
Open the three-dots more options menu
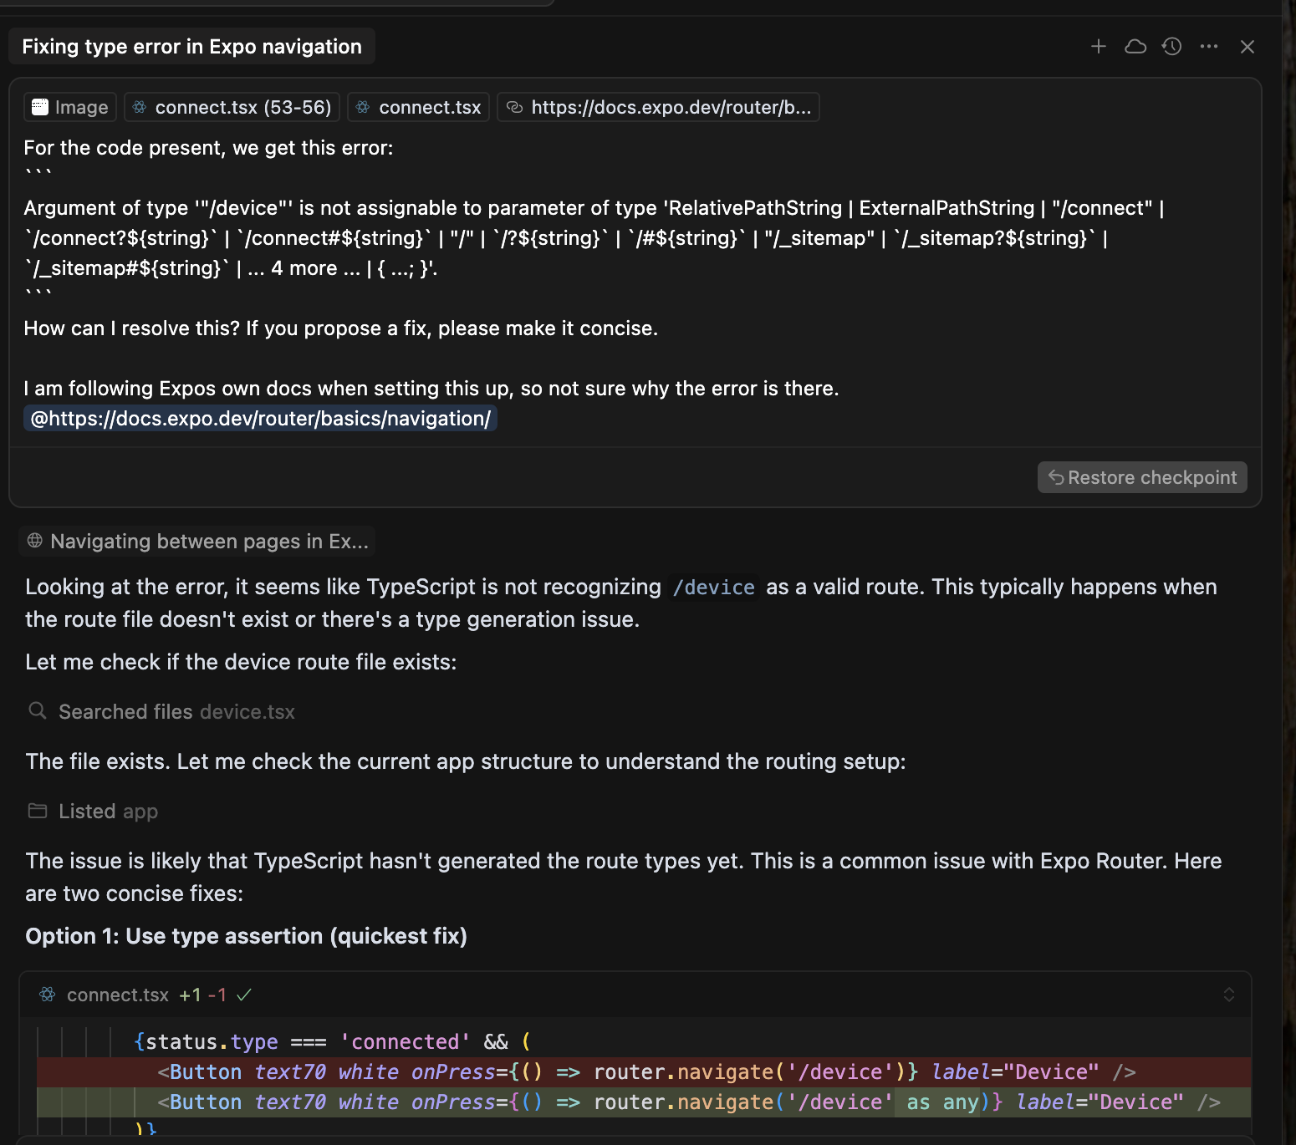(1209, 47)
